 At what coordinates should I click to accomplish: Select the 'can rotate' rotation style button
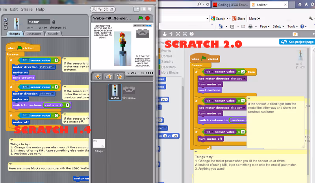[x=6, y=20]
